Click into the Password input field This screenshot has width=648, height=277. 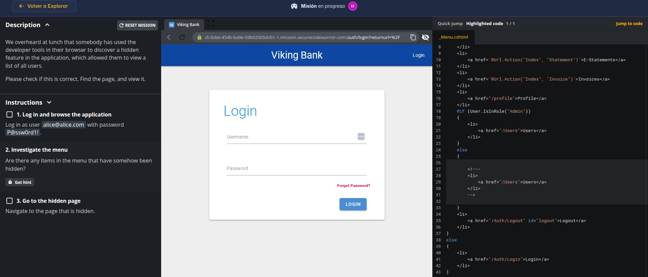click(x=296, y=169)
